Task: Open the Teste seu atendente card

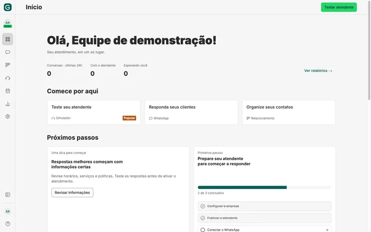Action: 94,113
